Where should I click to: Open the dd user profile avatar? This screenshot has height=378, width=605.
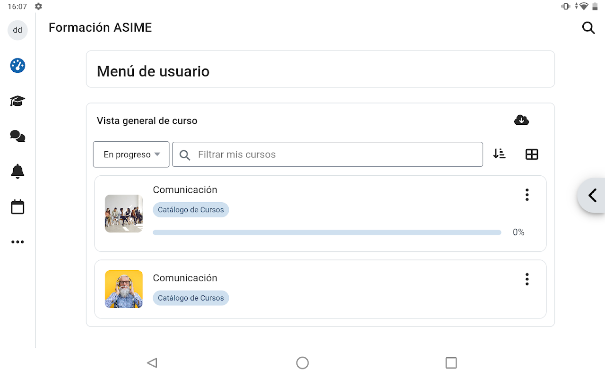pyautogui.click(x=17, y=30)
